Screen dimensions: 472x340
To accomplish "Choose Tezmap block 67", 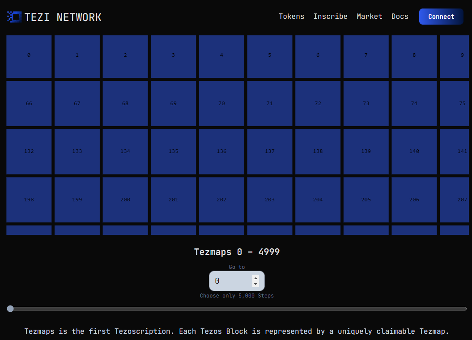I will pos(77,103).
